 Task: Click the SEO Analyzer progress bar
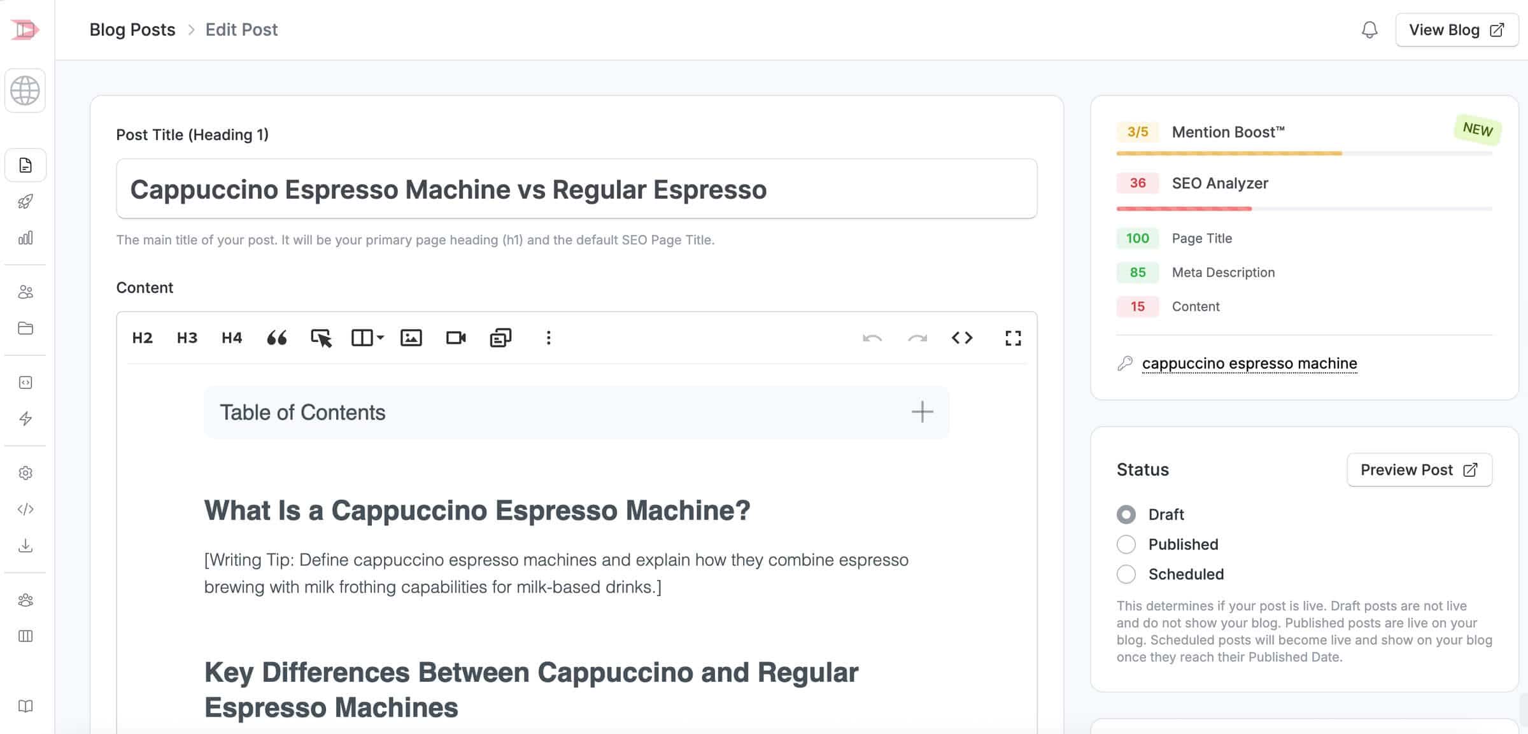pos(1304,209)
